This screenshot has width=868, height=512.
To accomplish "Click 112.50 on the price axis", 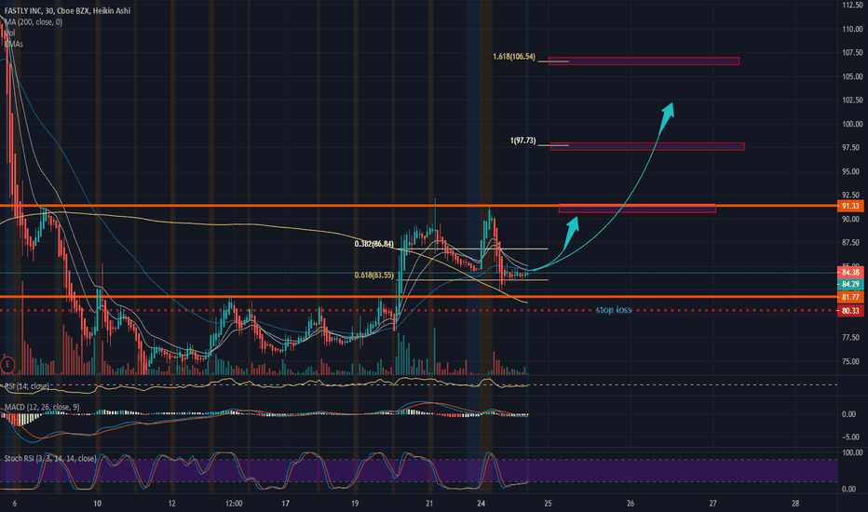I will click(852, 5).
